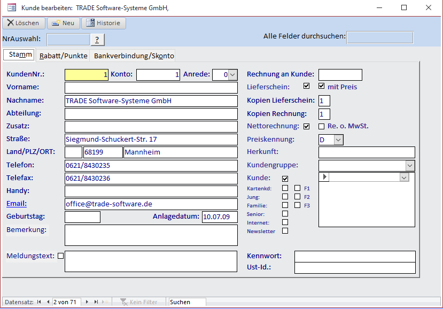Select the subform record selector arrow
Image resolution: width=443 pixels, height=309 pixels.
[x=324, y=177]
